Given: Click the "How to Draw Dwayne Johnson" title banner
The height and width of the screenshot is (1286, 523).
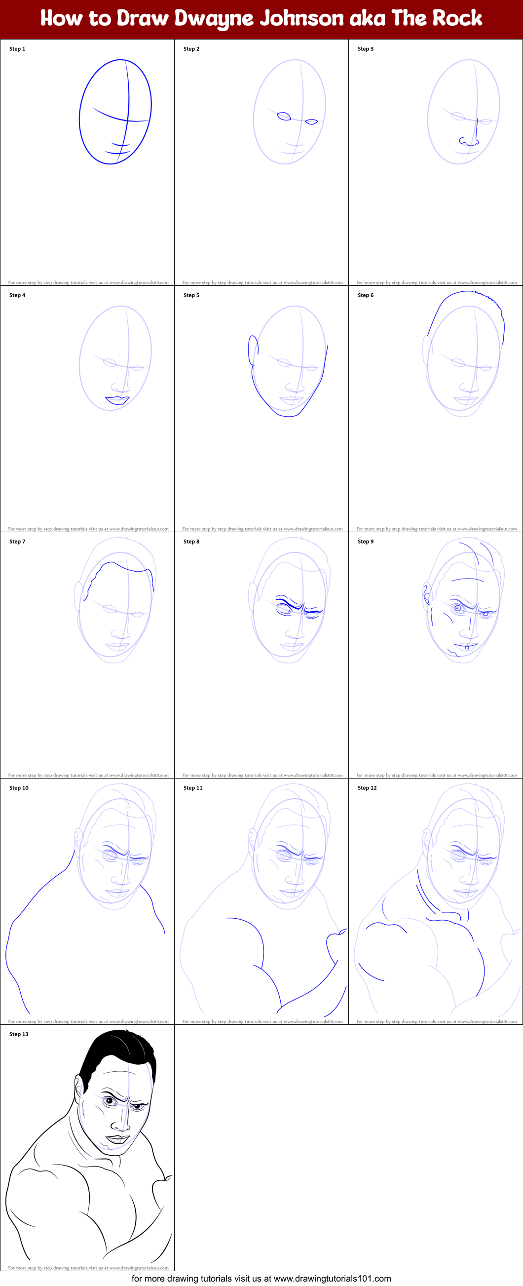Looking at the screenshot, I should [x=261, y=18].
